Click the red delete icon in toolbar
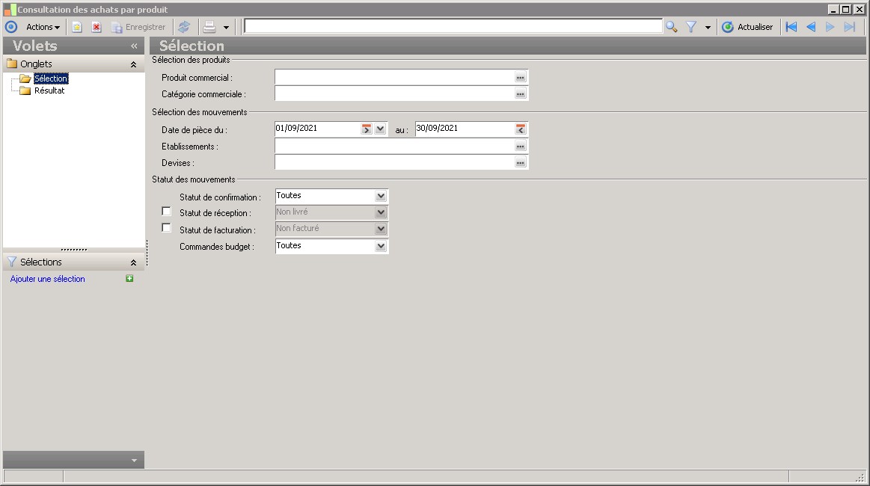Viewport: 870px width, 486px height. (x=97, y=27)
